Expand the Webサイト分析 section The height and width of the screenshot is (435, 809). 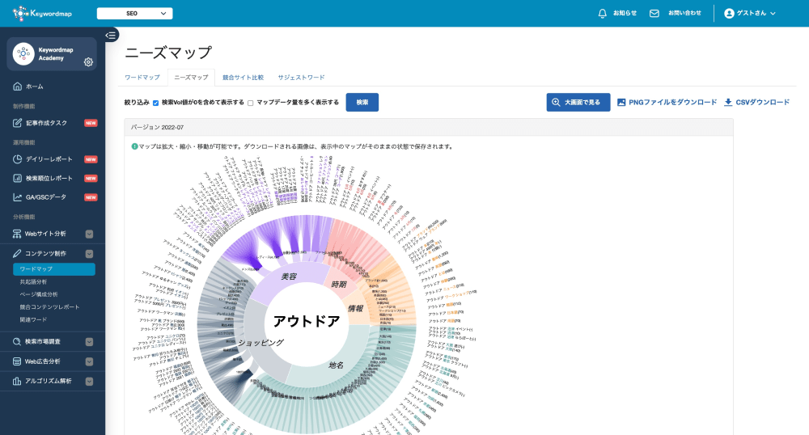click(x=89, y=234)
